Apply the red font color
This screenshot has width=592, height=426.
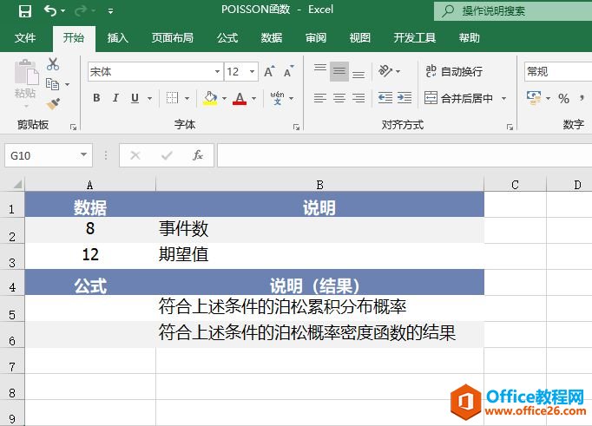[240, 98]
